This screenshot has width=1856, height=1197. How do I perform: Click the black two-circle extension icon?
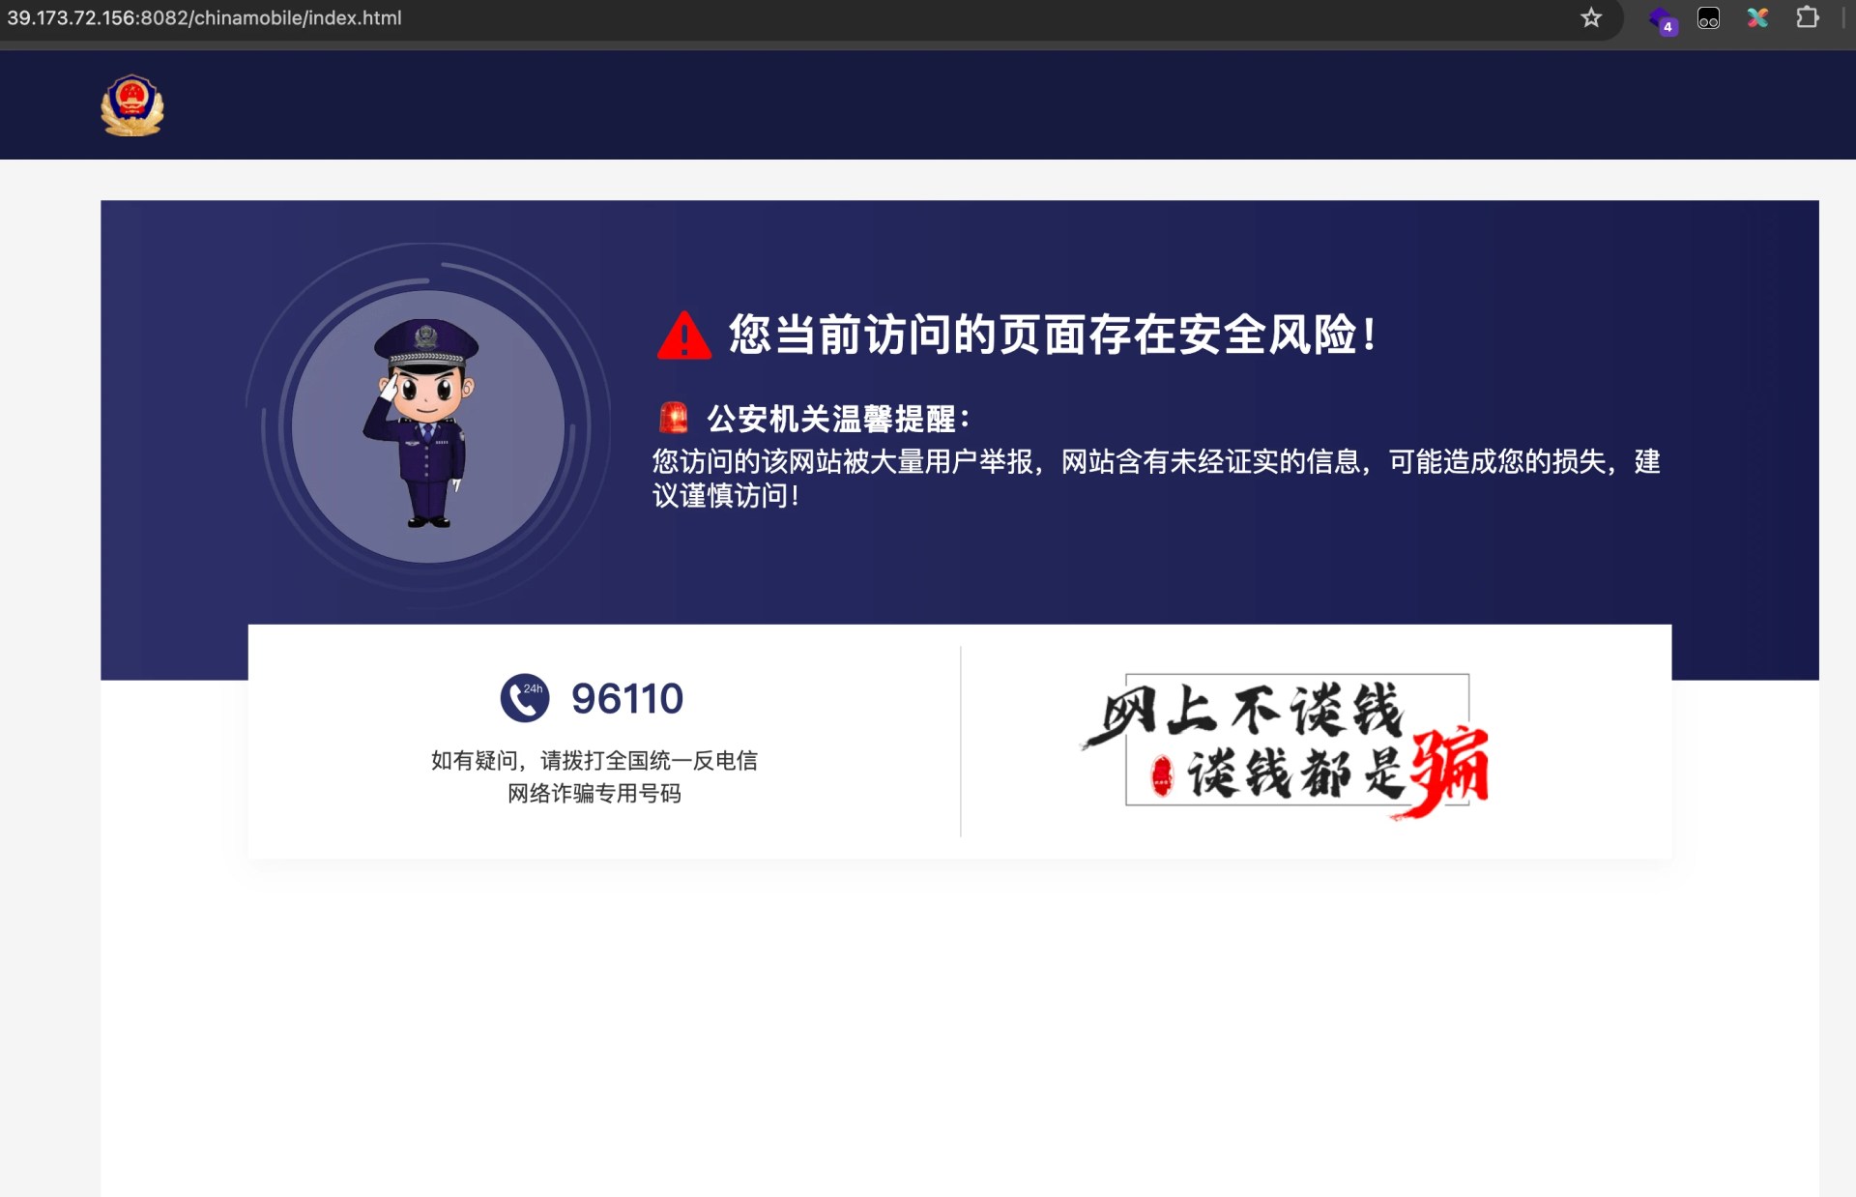click(1708, 16)
